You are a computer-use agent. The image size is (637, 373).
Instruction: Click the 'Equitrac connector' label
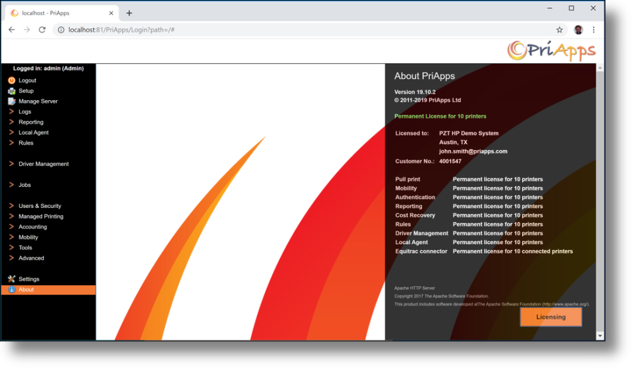click(x=421, y=251)
